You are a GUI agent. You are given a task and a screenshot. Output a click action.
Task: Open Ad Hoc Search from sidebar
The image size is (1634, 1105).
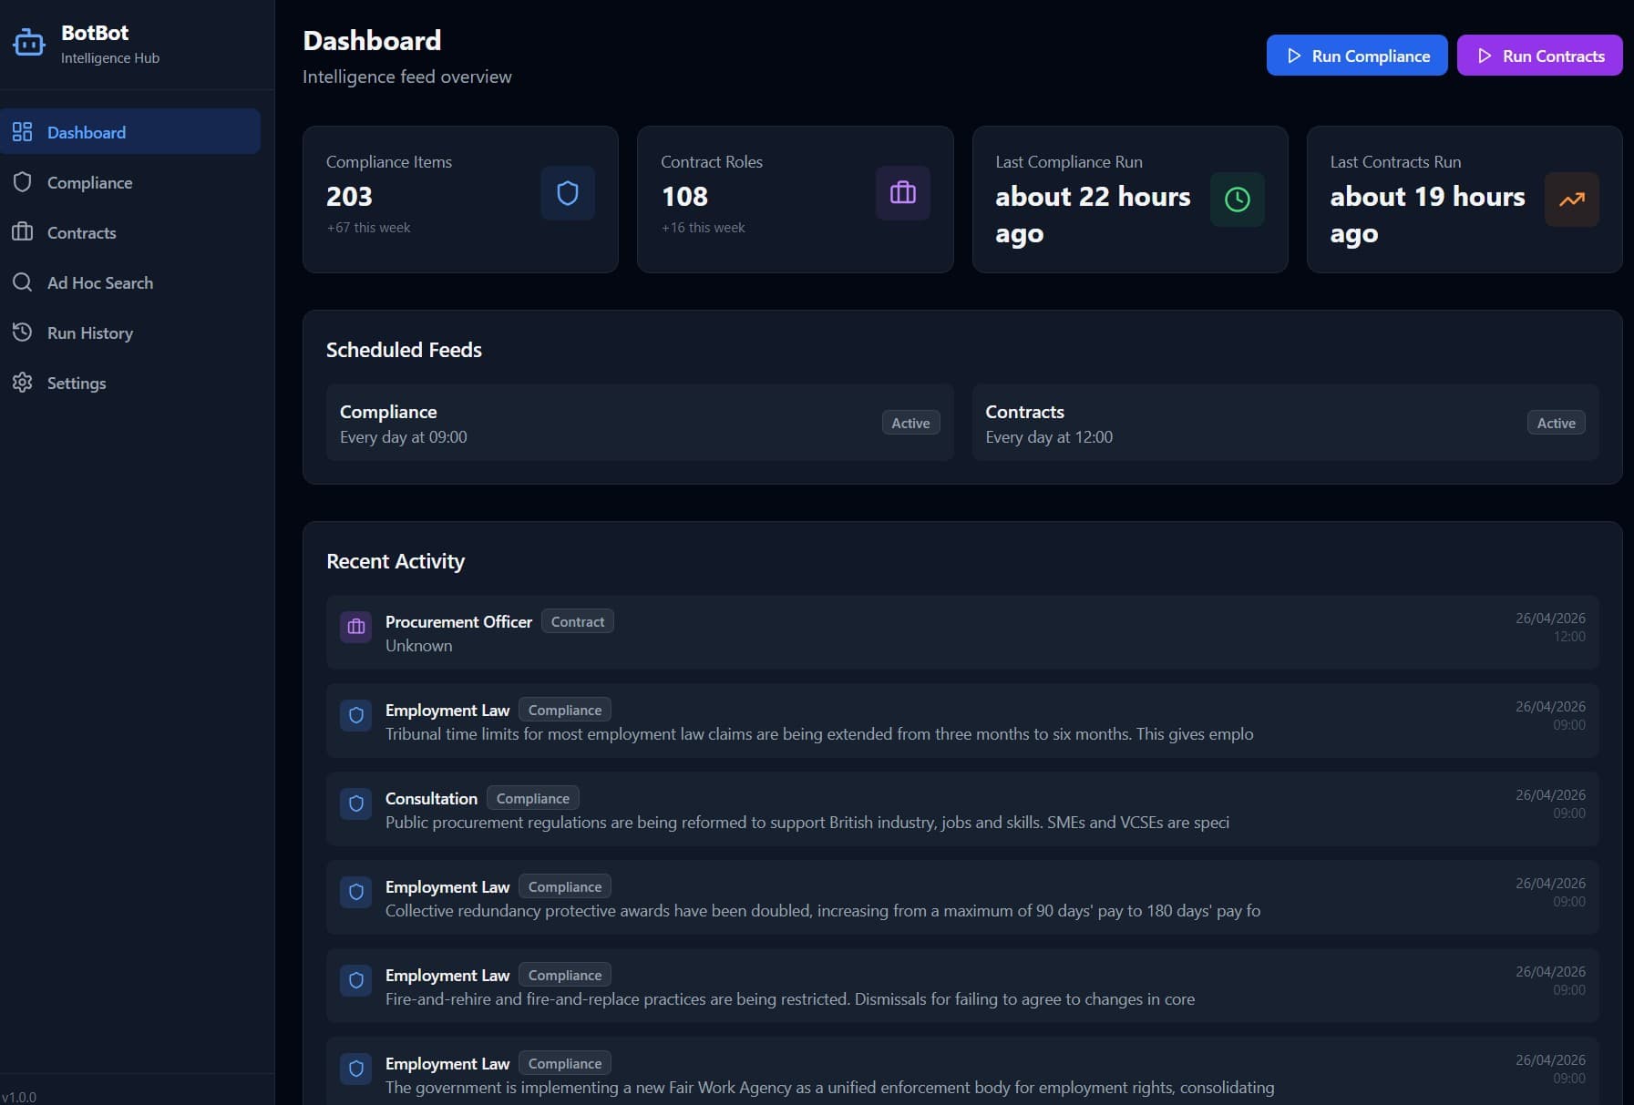(99, 282)
